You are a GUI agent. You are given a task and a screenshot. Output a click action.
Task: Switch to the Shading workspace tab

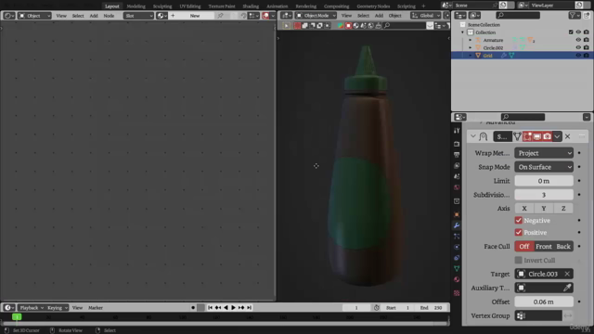tap(251, 6)
